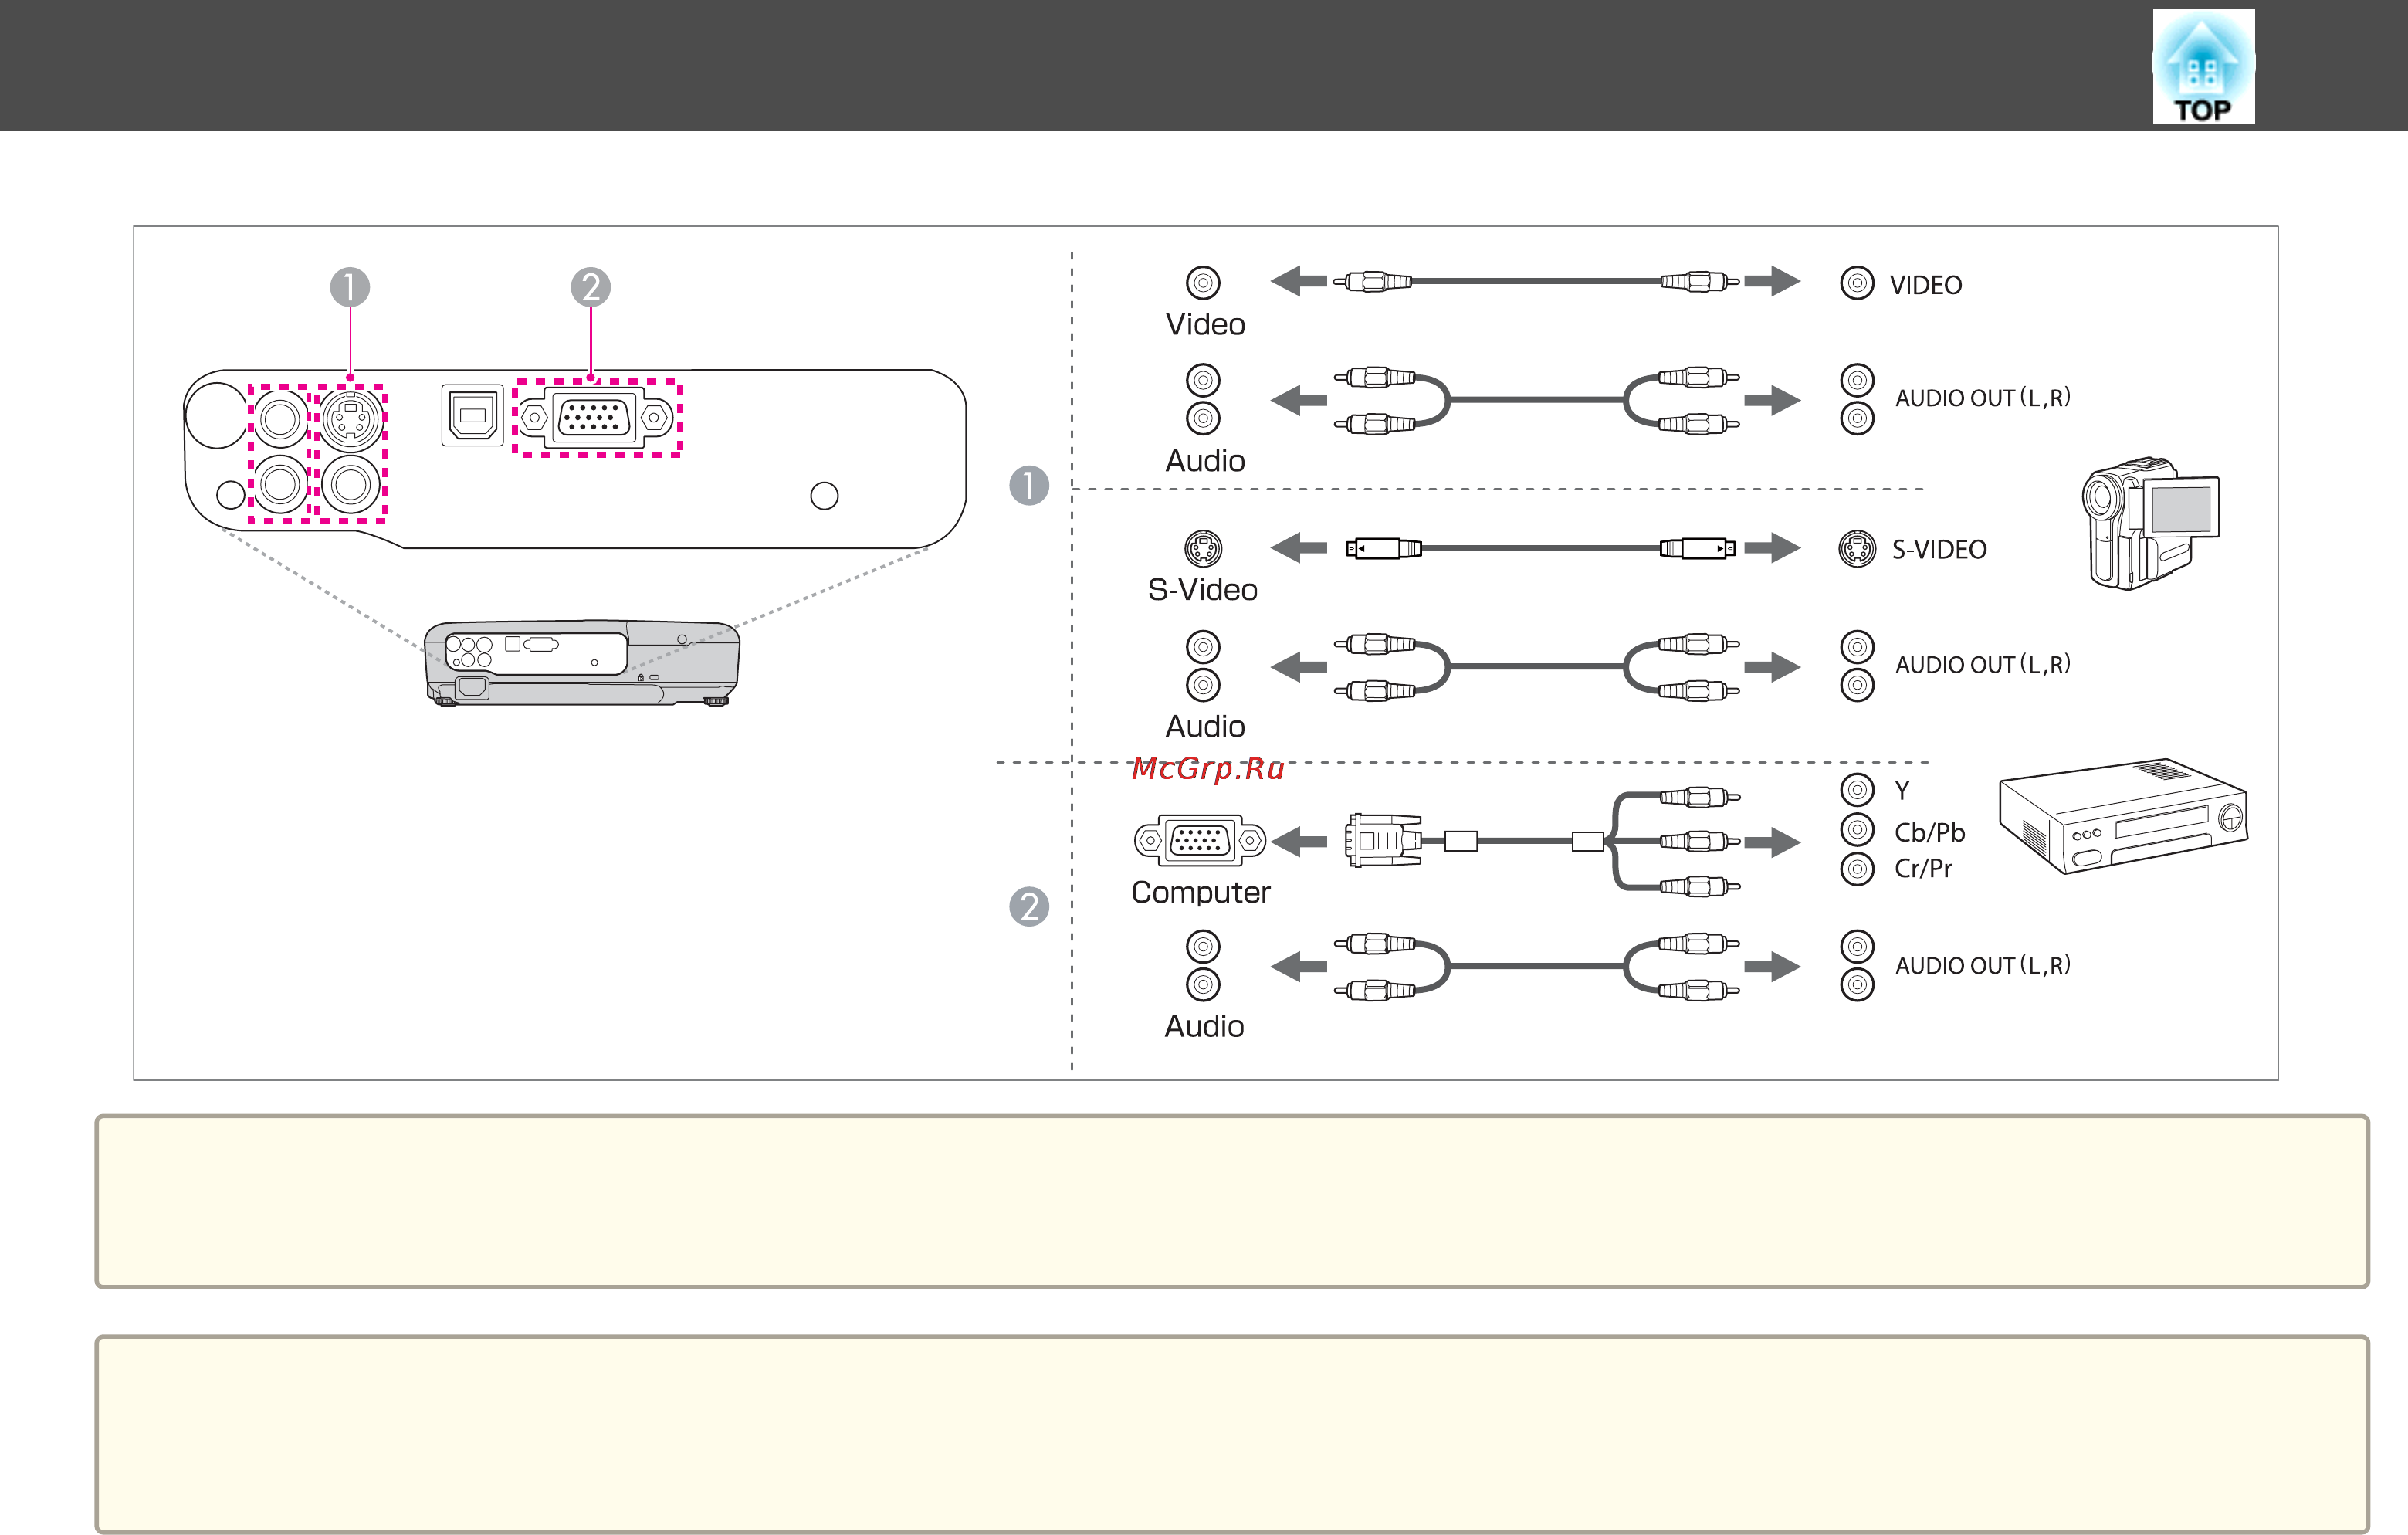Click the Video jack icon above Video label

(x=1203, y=283)
